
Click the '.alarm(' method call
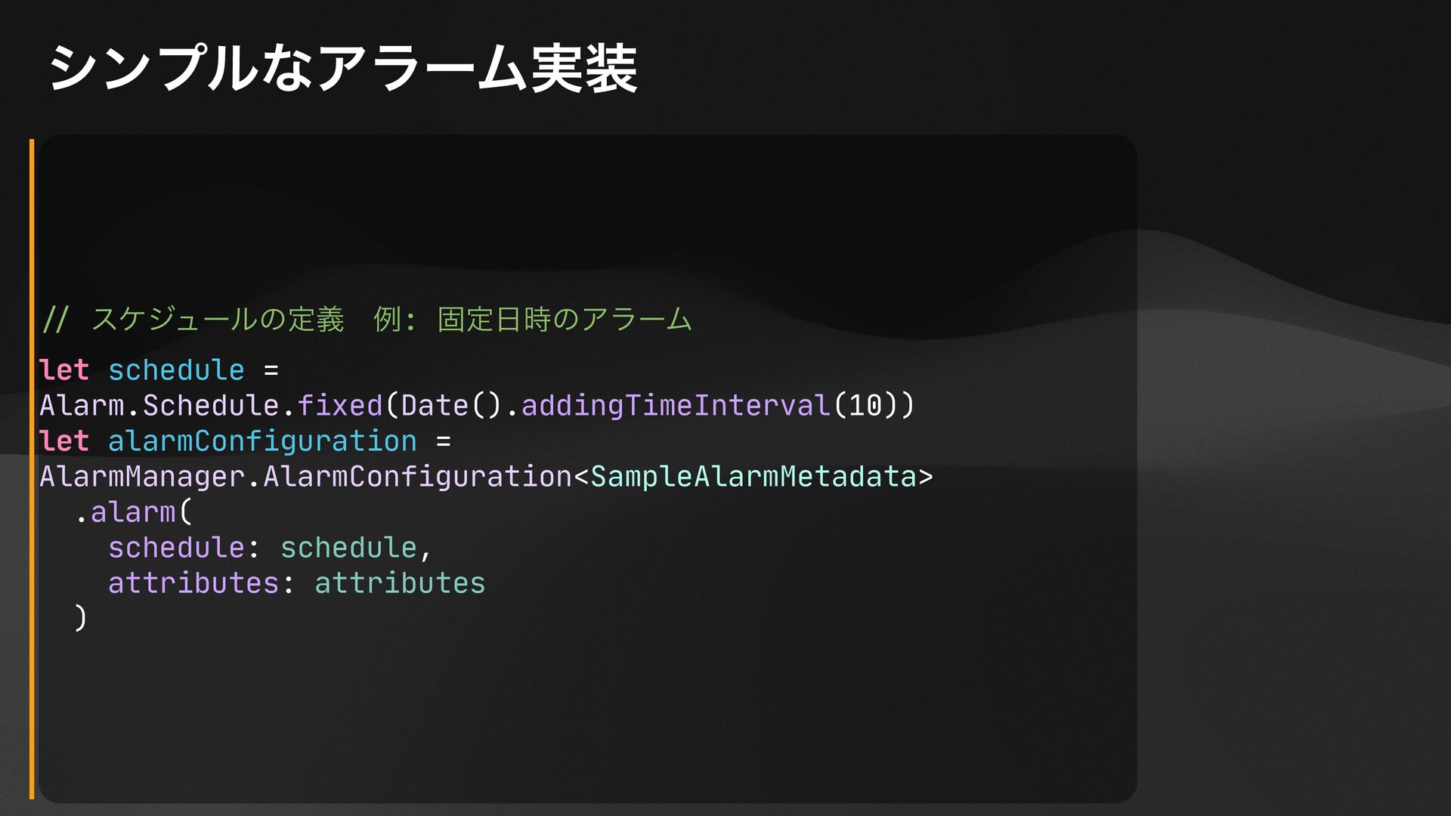[134, 512]
